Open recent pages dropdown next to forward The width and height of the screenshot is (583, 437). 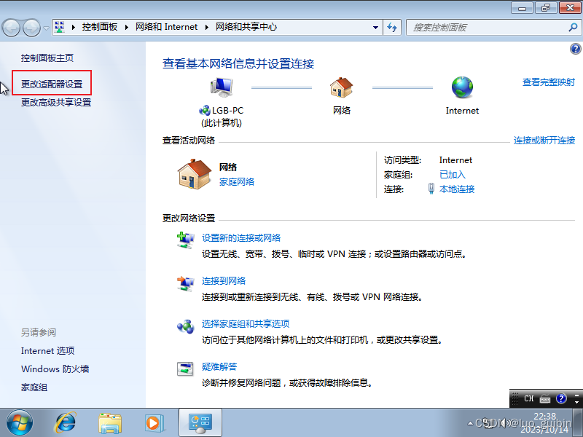pyautogui.click(x=46, y=28)
